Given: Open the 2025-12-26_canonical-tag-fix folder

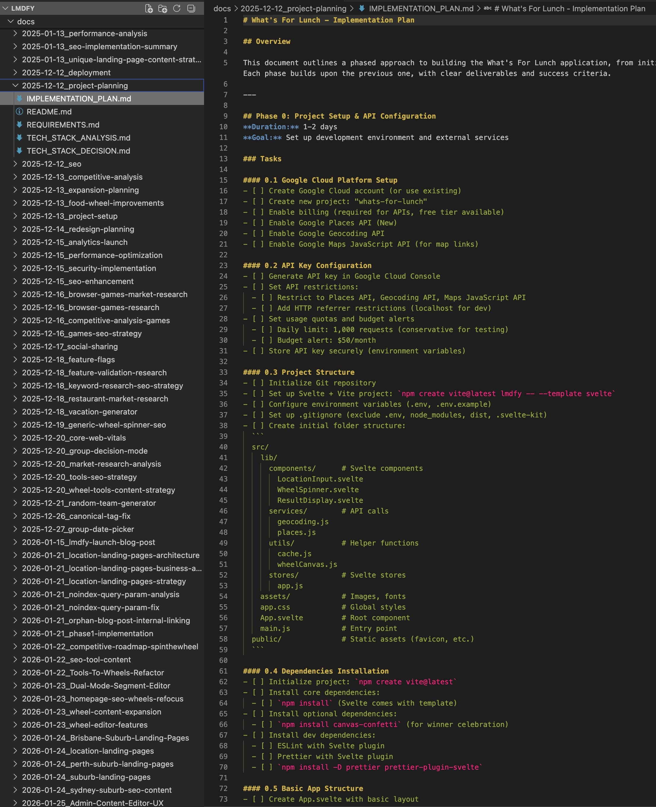Looking at the screenshot, I should click(76, 516).
